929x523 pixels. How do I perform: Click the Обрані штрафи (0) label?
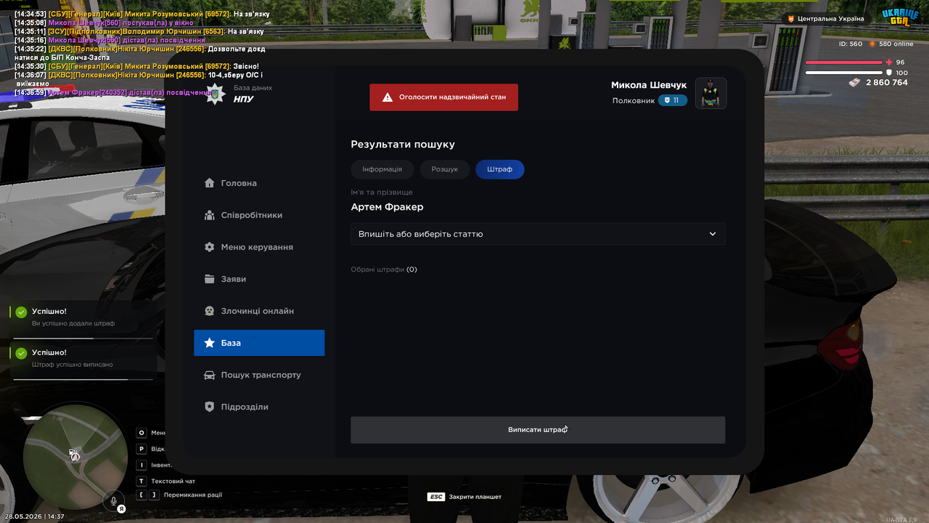(x=384, y=269)
